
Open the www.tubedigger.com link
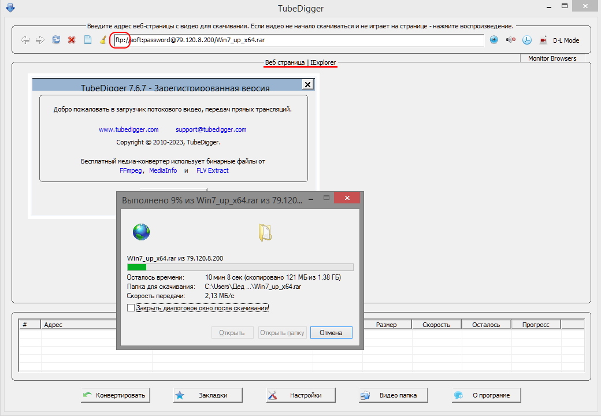129,129
